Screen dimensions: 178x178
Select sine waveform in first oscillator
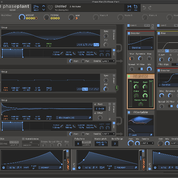tap(96, 45)
